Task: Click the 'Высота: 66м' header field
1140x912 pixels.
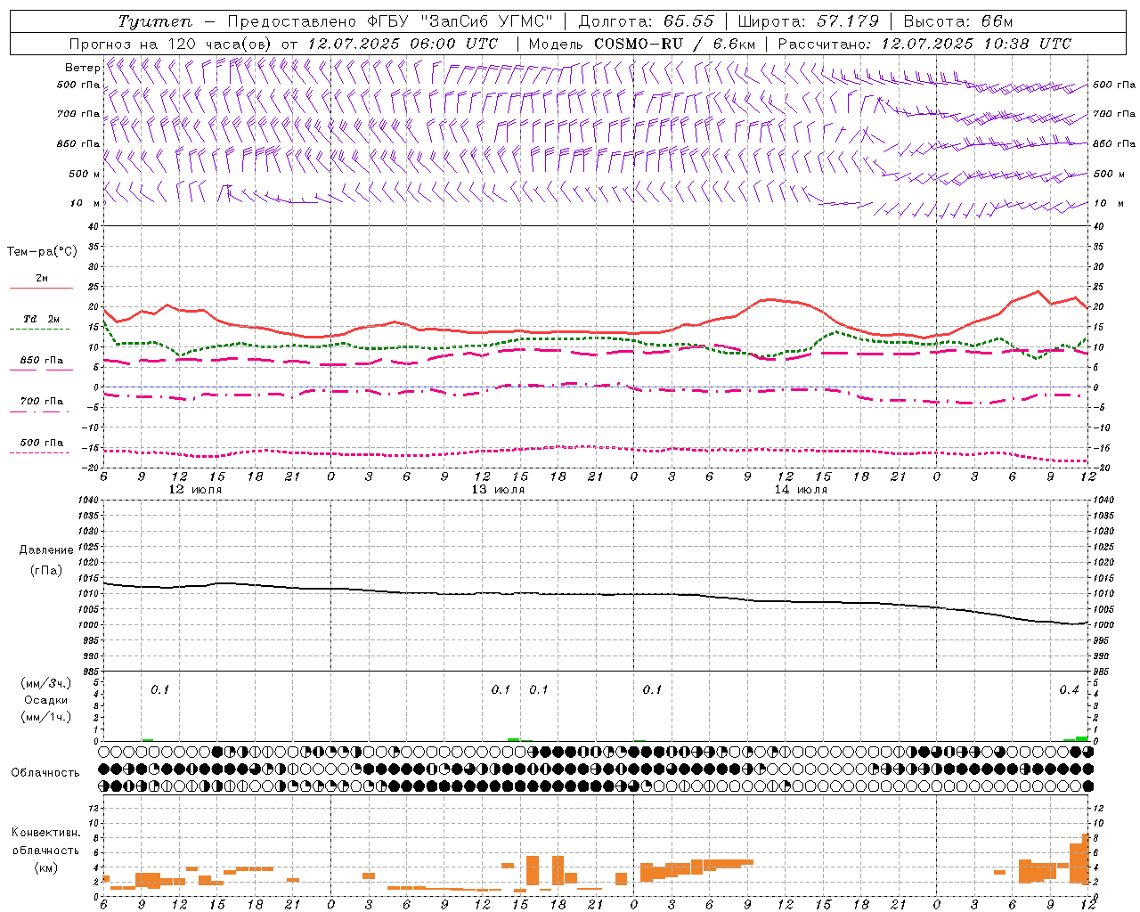Action: coord(957,21)
